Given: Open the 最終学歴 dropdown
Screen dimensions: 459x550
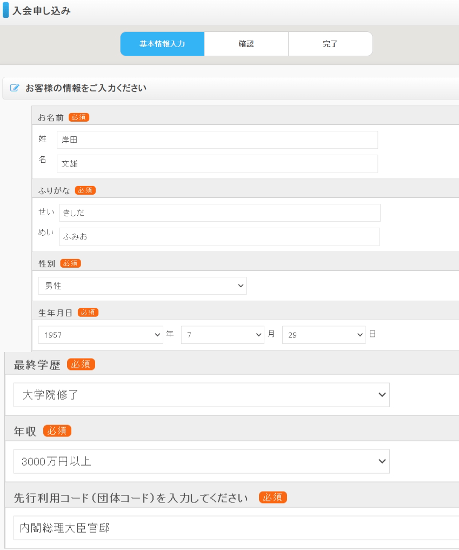Looking at the screenshot, I should (x=201, y=395).
